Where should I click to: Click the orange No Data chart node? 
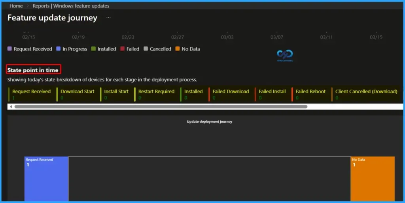coord(373,179)
